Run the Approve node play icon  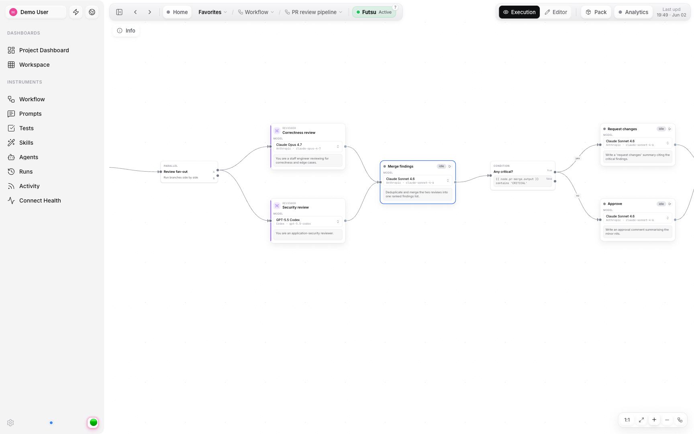tap(670, 204)
